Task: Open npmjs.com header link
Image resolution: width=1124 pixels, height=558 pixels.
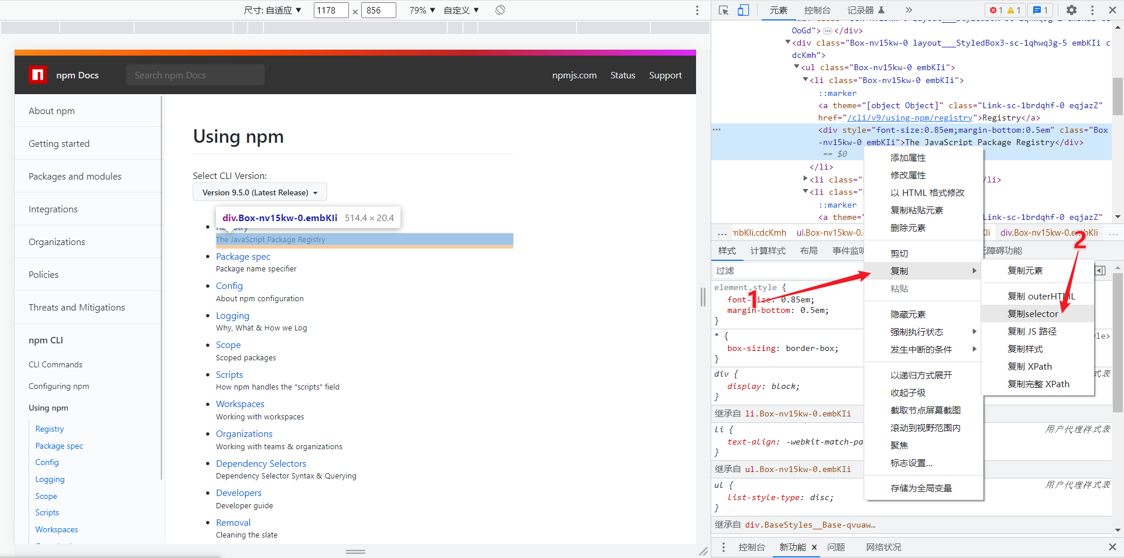Action: click(x=574, y=75)
